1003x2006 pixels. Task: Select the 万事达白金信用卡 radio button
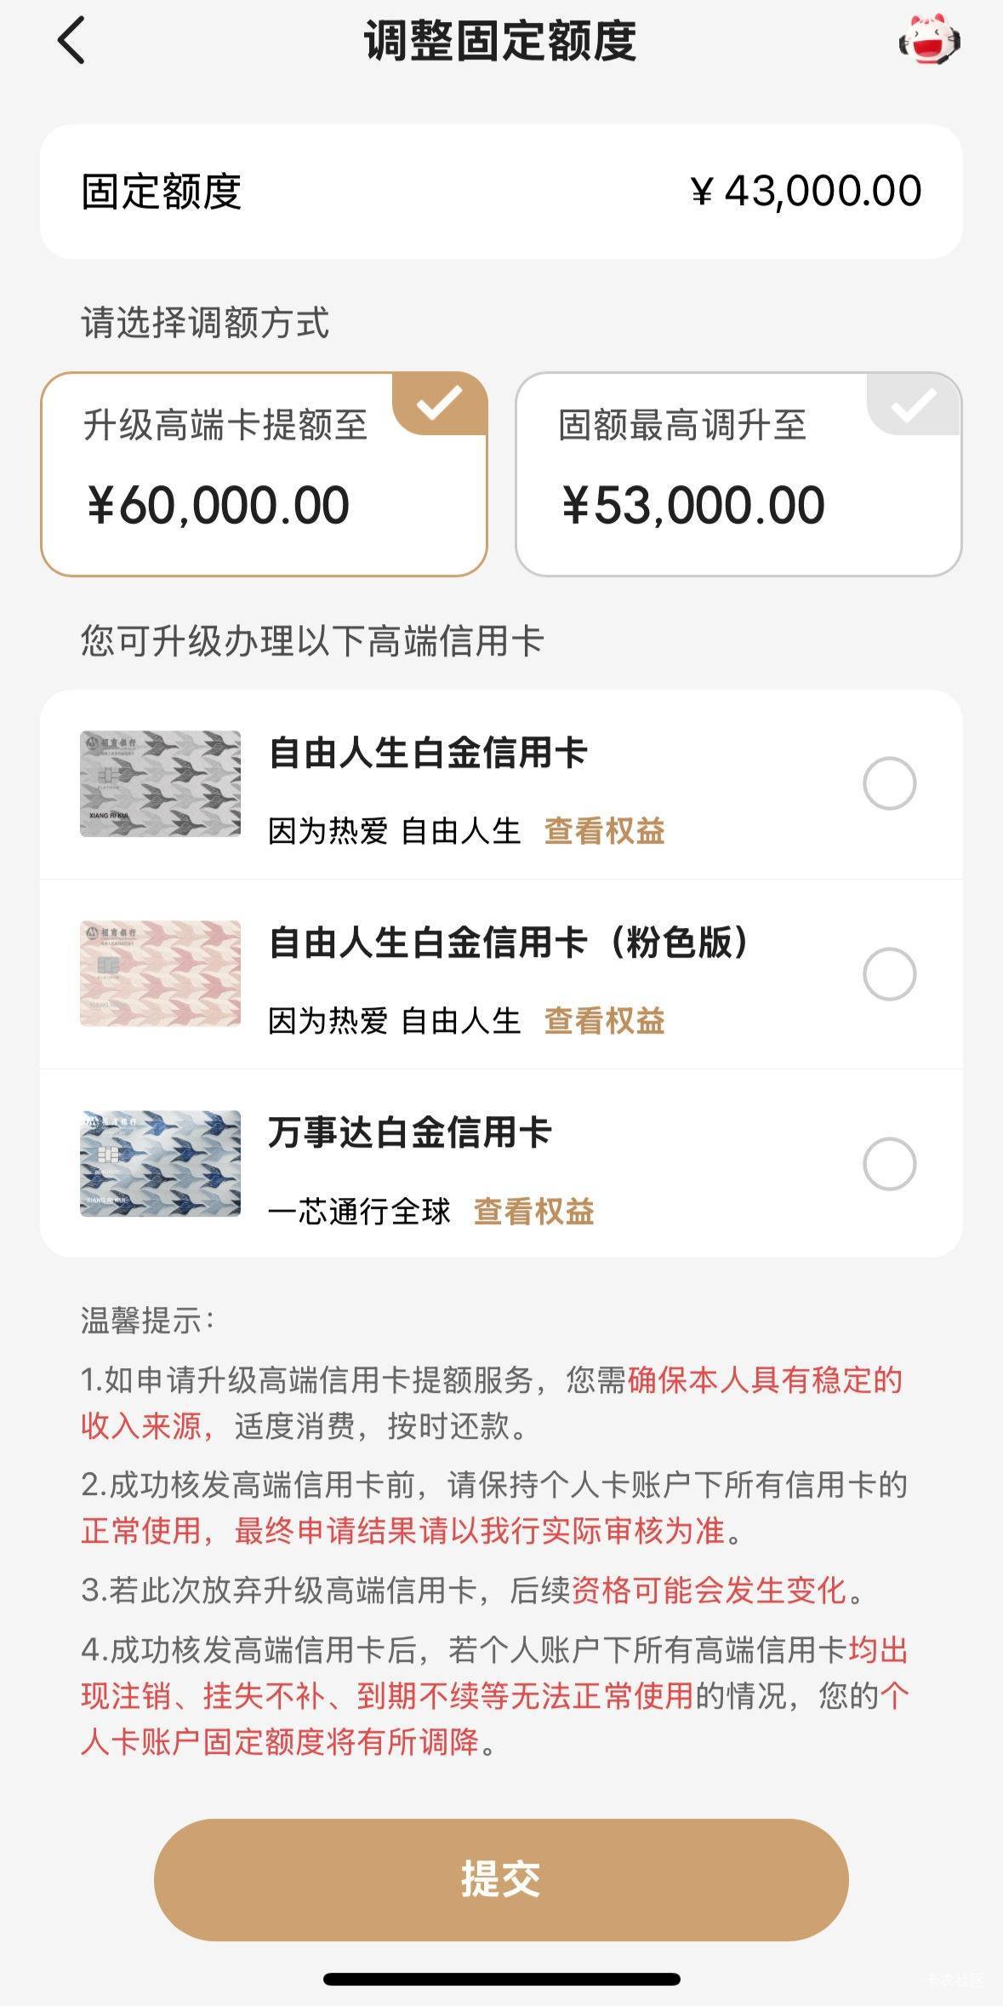pos(889,1163)
